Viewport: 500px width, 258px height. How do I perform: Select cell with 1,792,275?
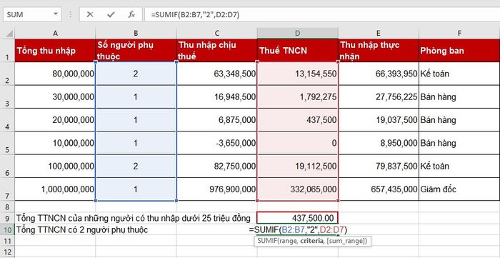tap(298, 96)
